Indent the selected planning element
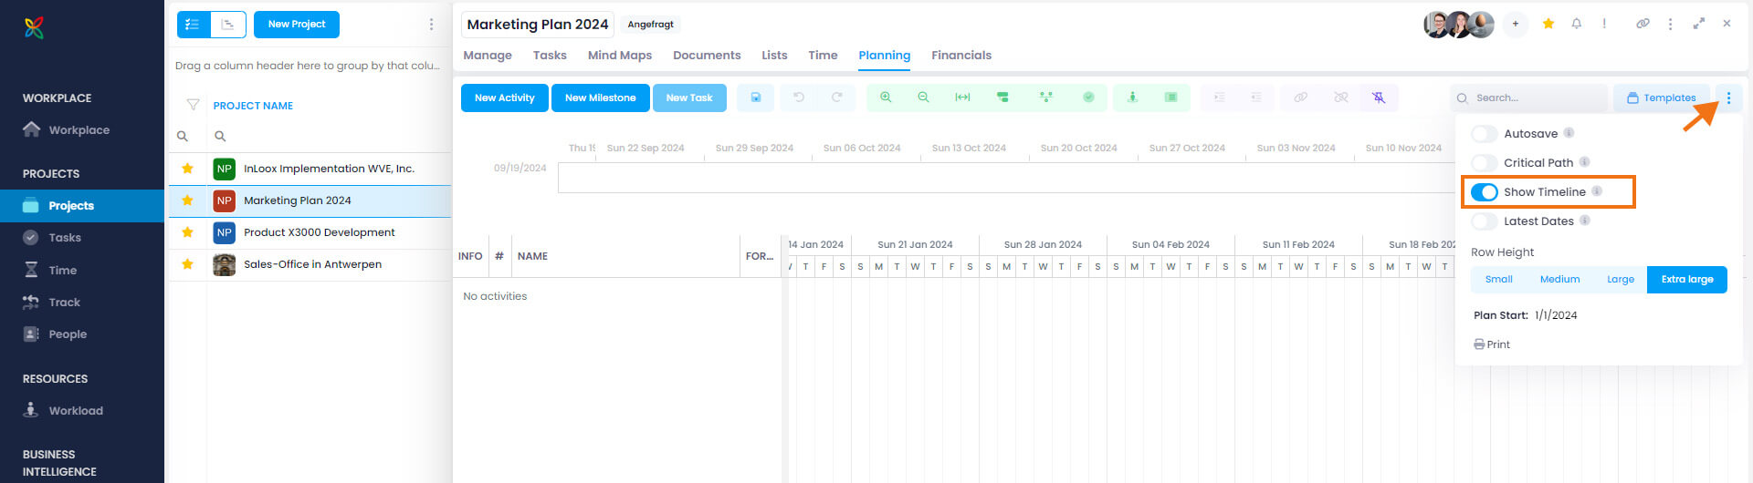 click(x=1219, y=98)
